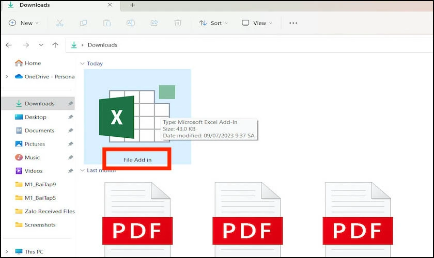Image resolution: width=434 pixels, height=258 pixels.
Task: Open the Screenshots folder in sidebar
Action: tap(36, 225)
